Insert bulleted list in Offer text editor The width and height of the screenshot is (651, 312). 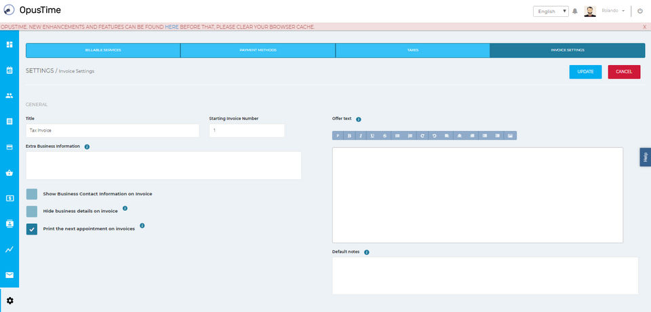point(397,136)
